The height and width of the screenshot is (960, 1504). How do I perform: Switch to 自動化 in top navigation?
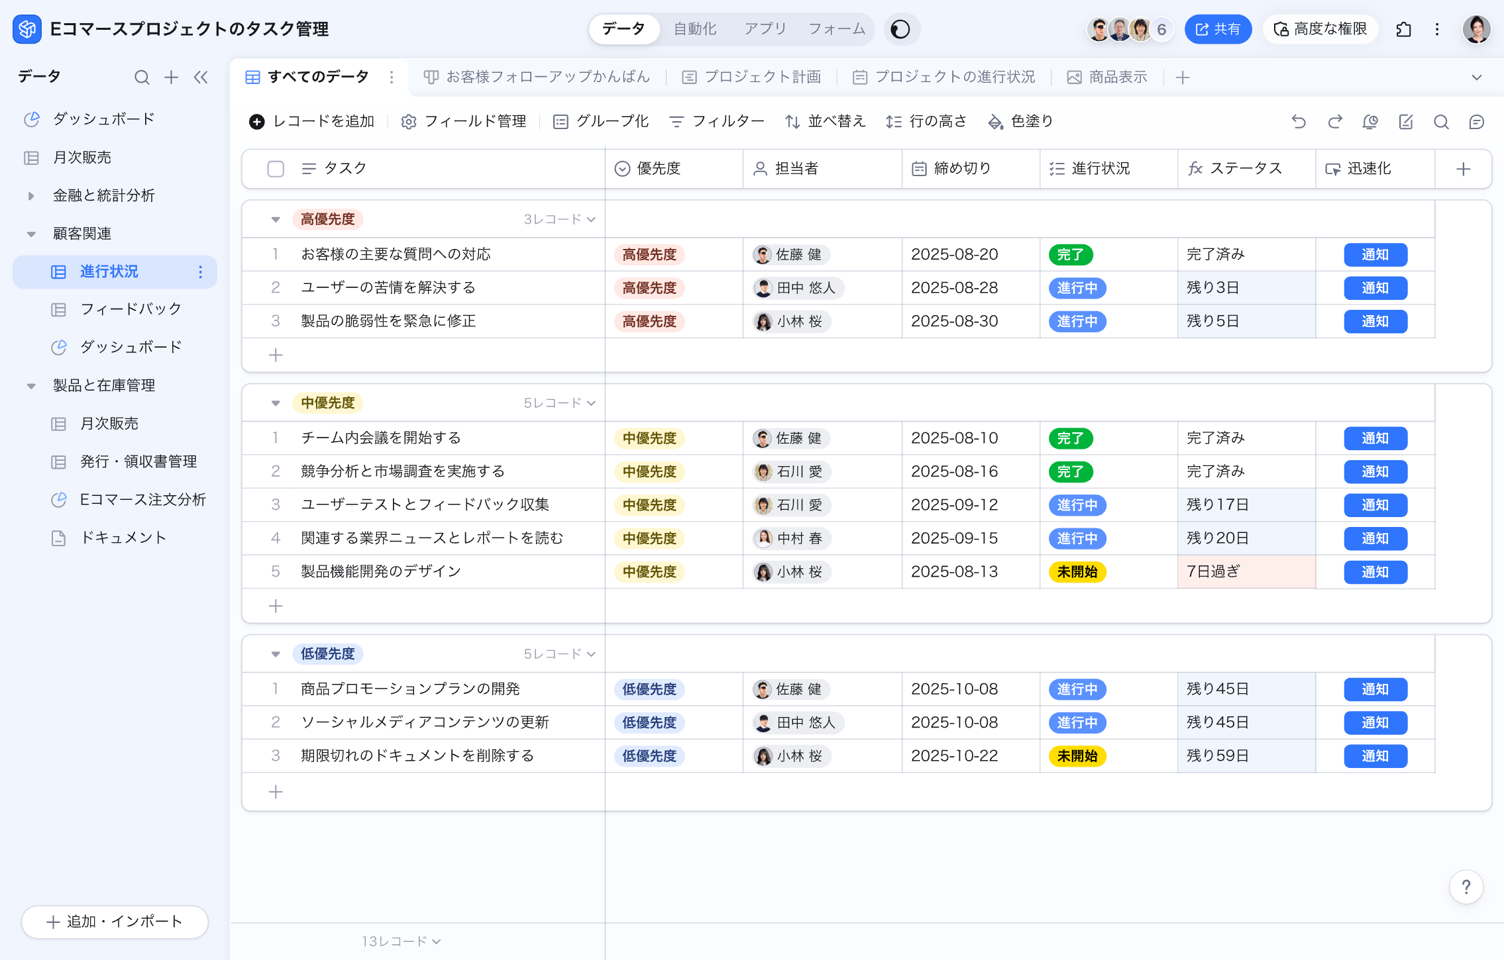695,29
